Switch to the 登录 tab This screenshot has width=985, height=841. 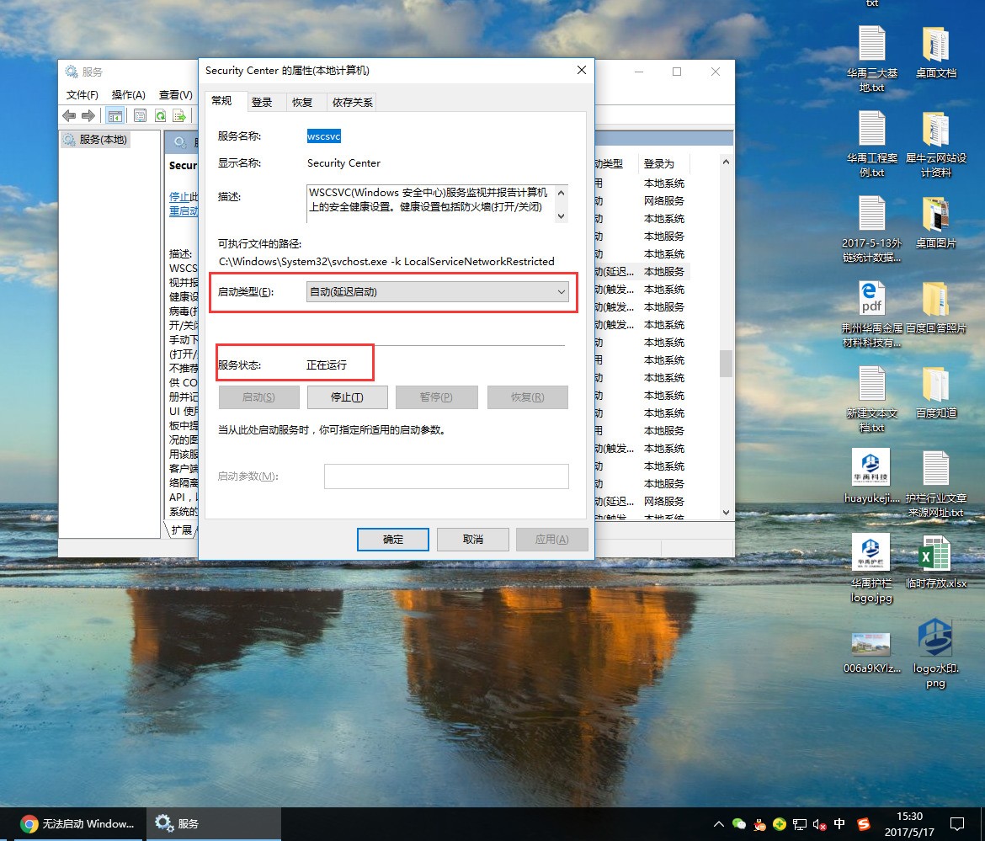(262, 103)
